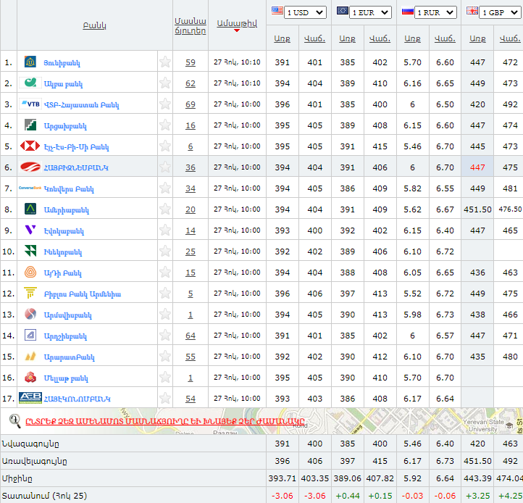
Task: Click the 451.50 GBP rate in row 8
Action: (477, 209)
